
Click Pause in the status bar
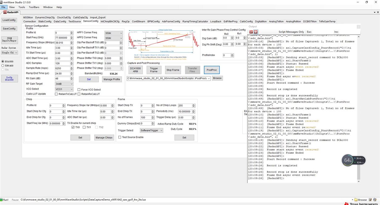click(x=15, y=200)
